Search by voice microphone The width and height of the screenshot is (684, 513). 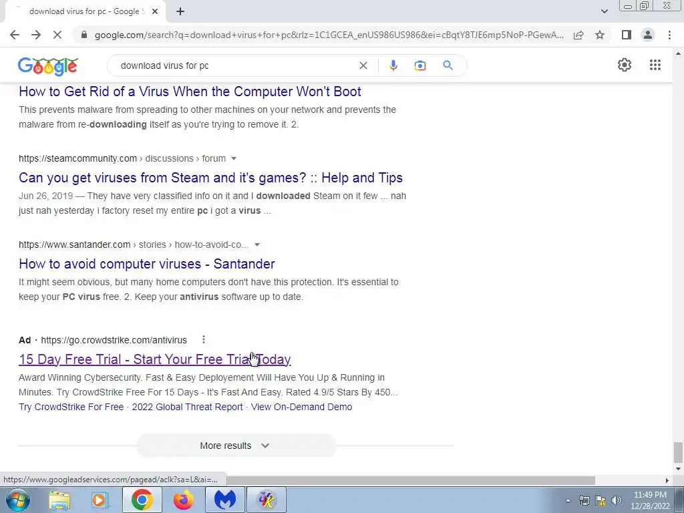click(393, 65)
